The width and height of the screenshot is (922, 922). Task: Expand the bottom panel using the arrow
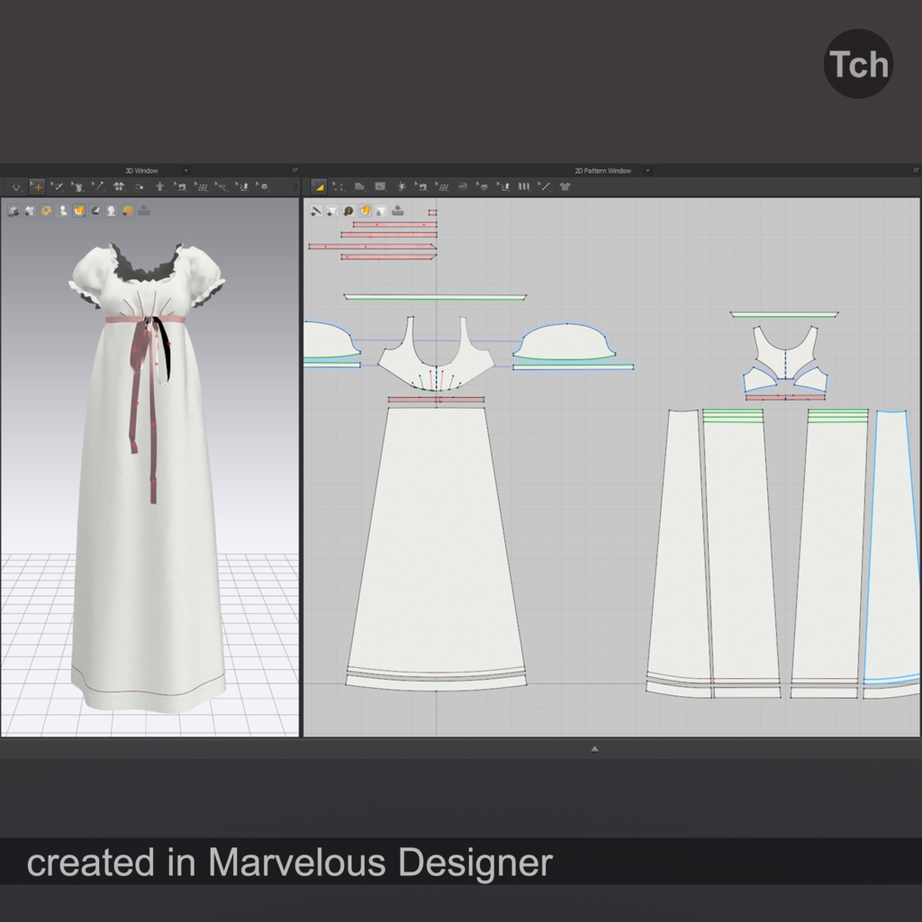[x=595, y=748]
